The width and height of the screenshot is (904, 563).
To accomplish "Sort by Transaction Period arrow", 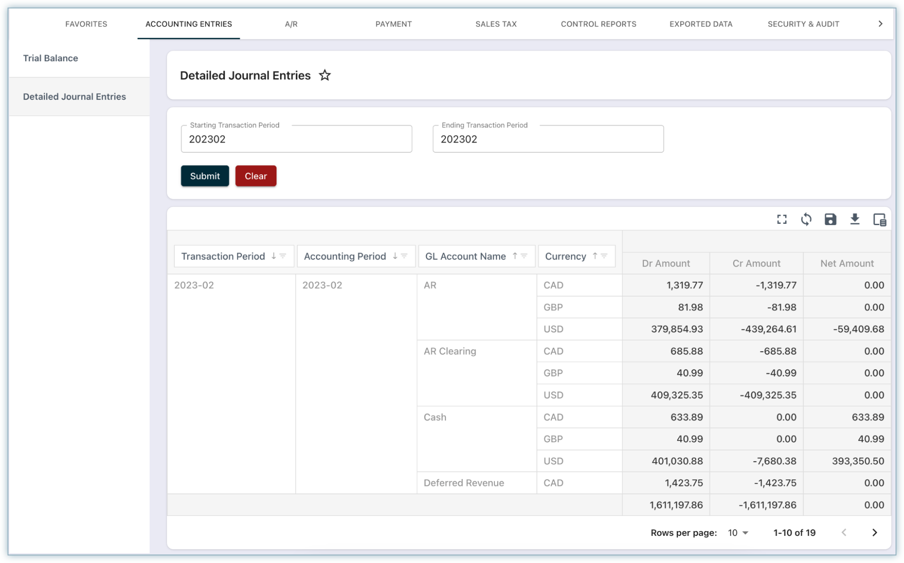I will [273, 256].
